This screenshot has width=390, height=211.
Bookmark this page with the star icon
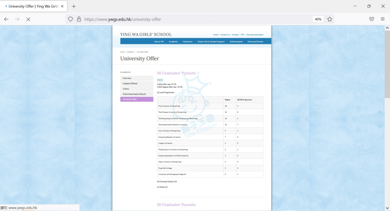point(330,19)
